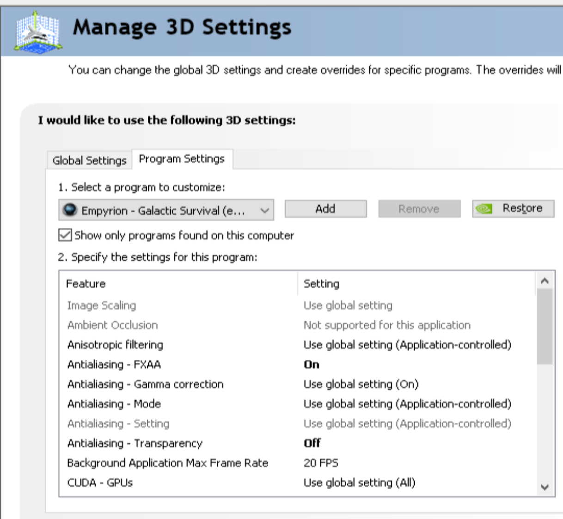Select the CUDA - GPUs row
Screen dimensions: 563x519
tap(100, 483)
